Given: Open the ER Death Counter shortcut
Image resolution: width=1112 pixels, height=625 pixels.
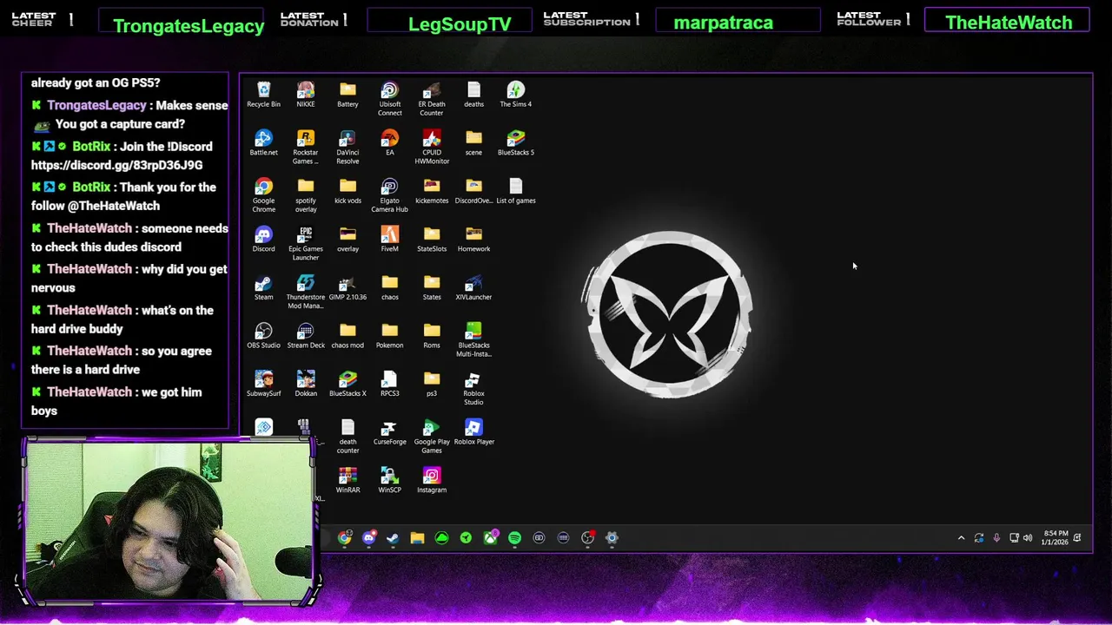Looking at the screenshot, I should click(x=432, y=99).
